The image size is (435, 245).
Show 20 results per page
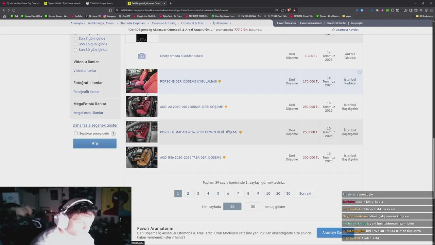pos(232,207)
